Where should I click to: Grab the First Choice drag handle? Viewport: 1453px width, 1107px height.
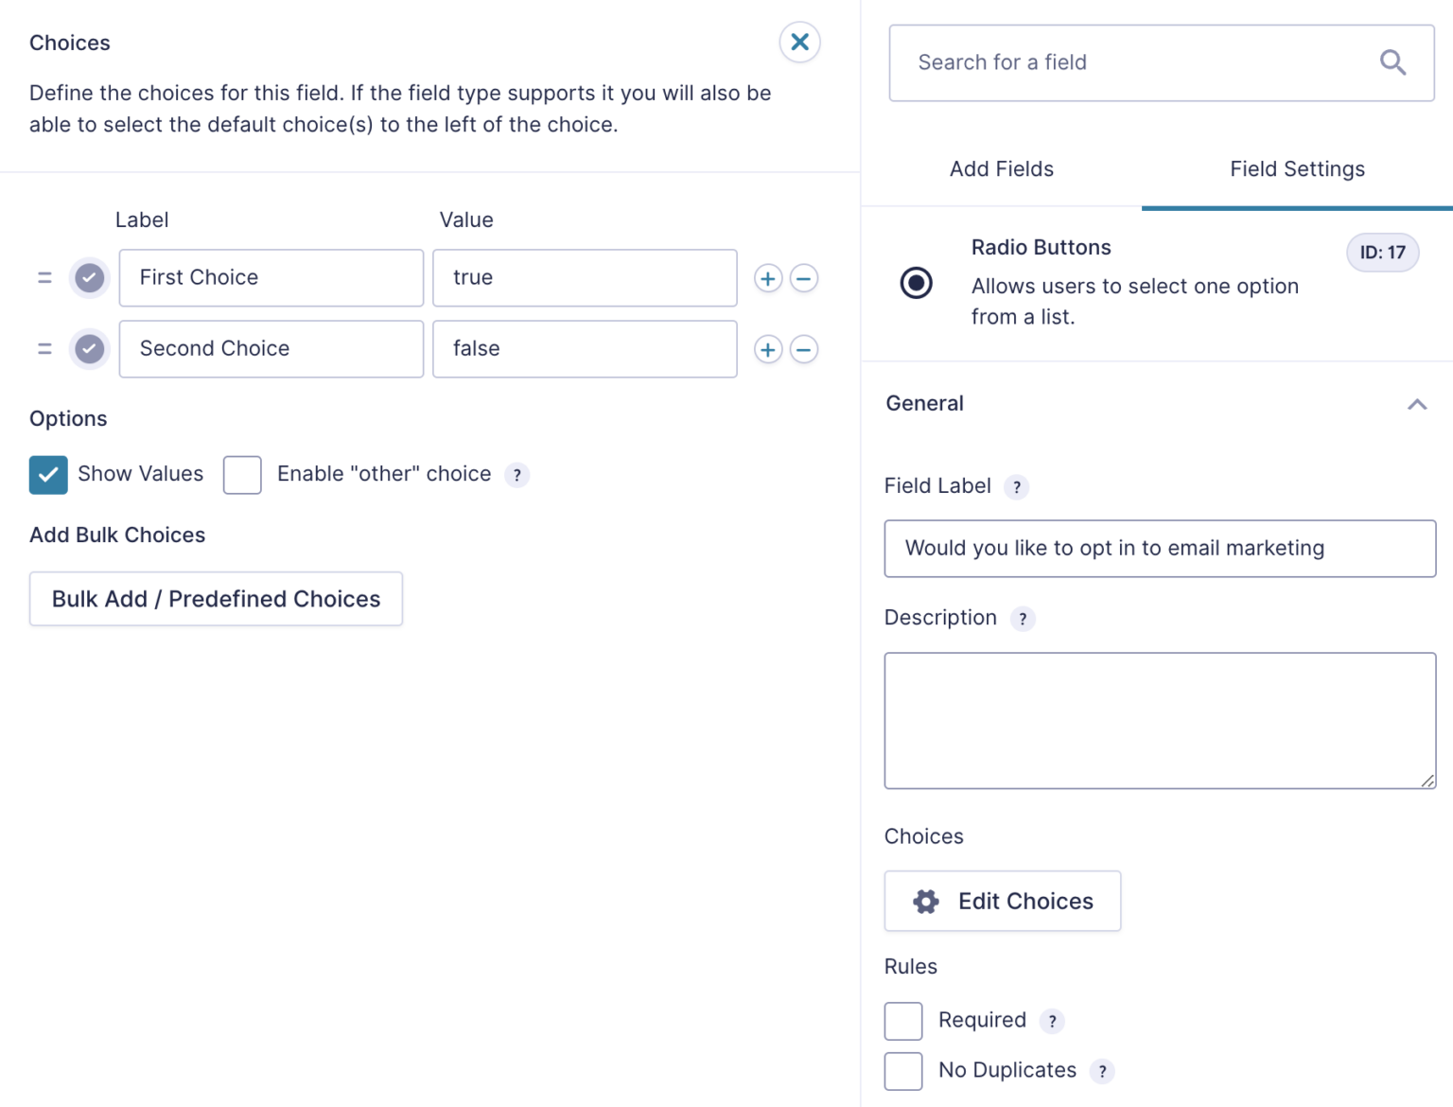(x=44, y=277)
